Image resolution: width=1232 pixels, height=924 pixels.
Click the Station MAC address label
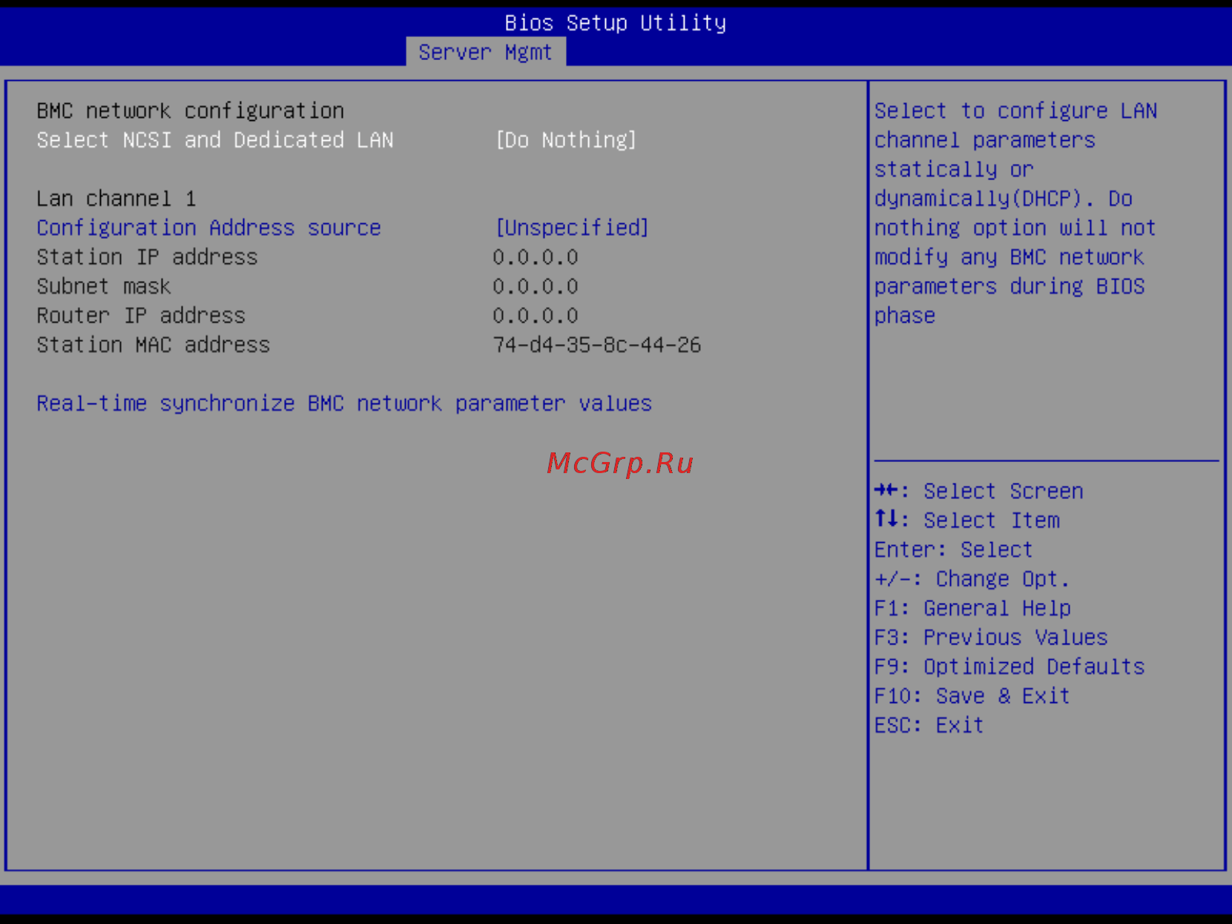click(154, 345)
